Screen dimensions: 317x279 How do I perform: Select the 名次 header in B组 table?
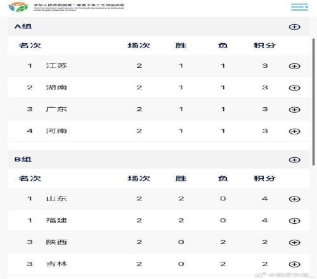click(x=30, y=178)
